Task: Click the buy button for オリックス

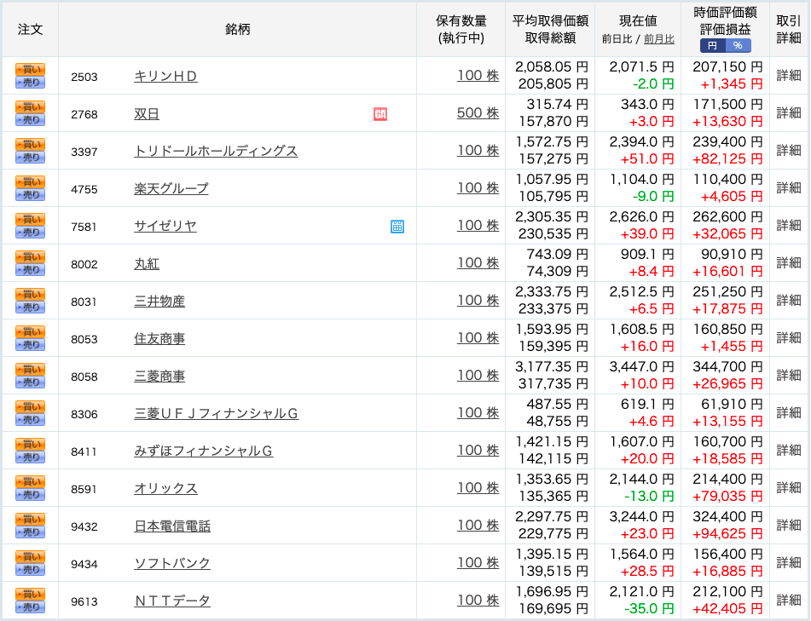Action: (x=30, y=481)
